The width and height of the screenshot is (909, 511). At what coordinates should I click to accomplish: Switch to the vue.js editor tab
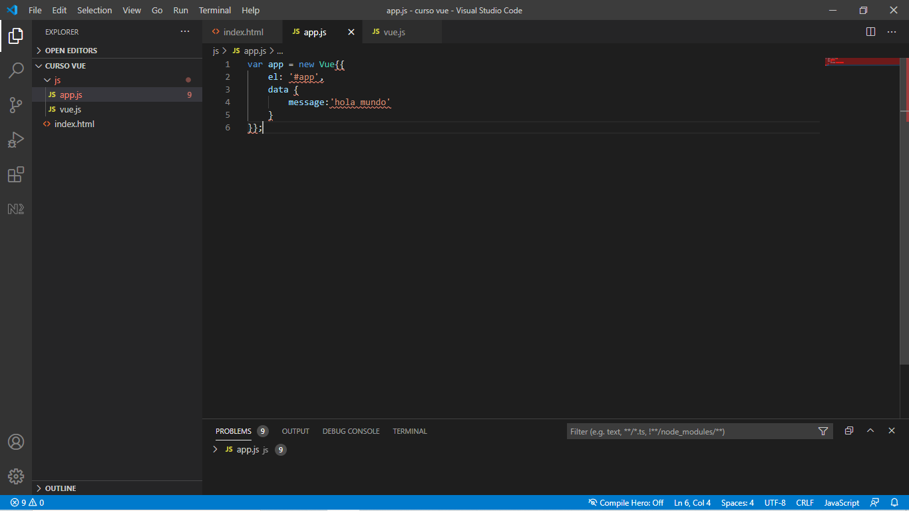click(x=402, y=32)
